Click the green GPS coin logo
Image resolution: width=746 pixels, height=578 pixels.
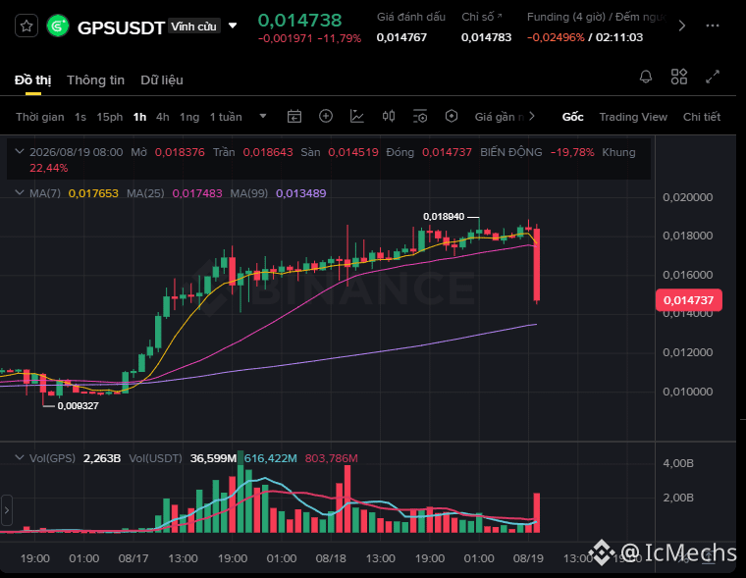pos(58,26)
